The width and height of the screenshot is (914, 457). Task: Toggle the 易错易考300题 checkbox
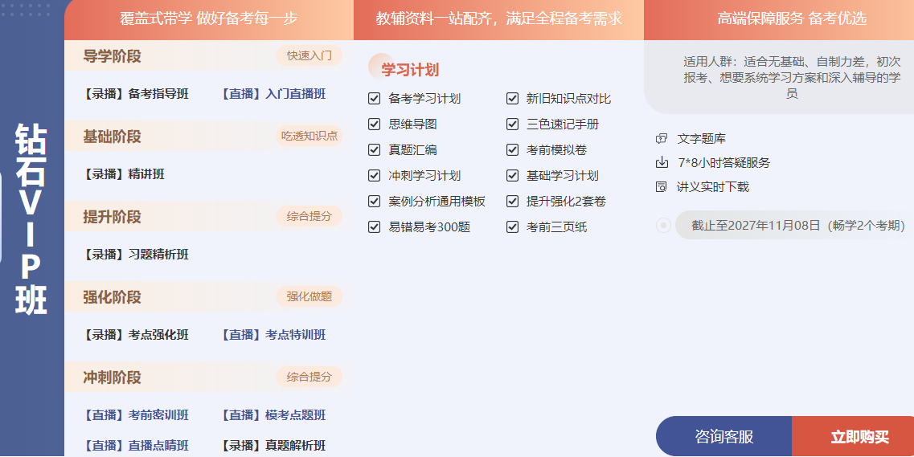[374, 227]
